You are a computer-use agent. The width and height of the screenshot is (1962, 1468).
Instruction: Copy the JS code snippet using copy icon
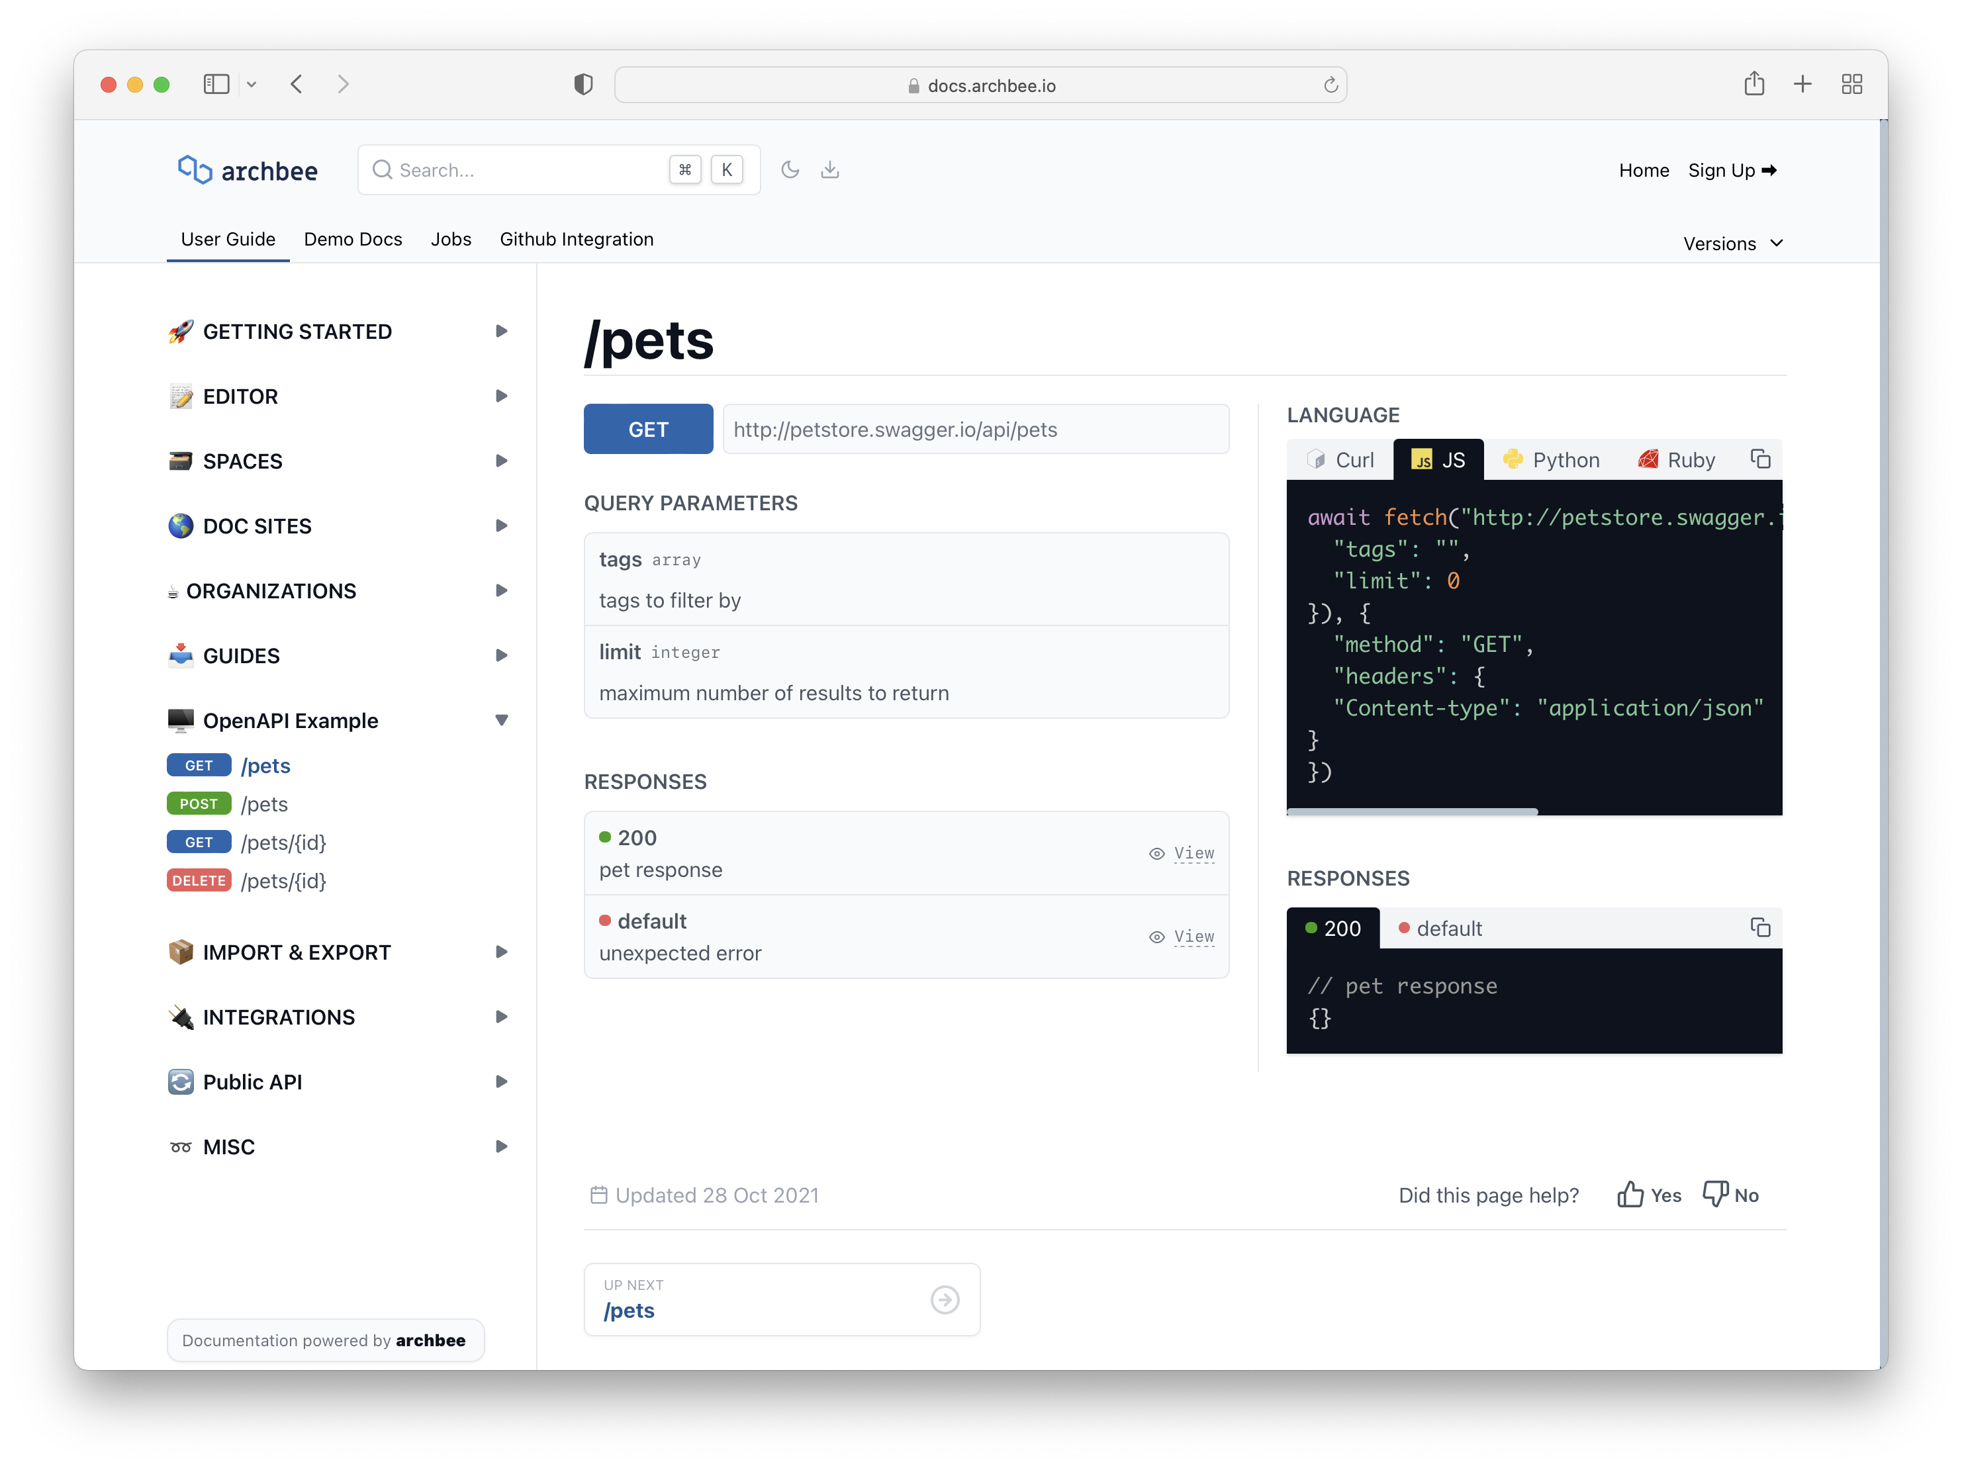point(1761,459)
